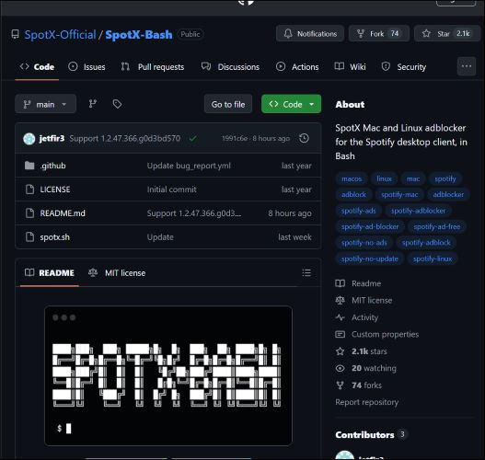Open Contributors section heading
The height and width of the screenshot is (460, 485).
pyautogui.click(x=364, y=434)
